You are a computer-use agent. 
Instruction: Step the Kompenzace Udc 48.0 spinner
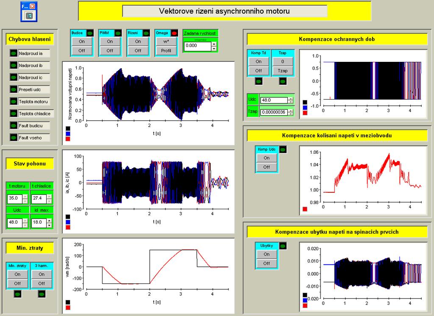point(290,100)
